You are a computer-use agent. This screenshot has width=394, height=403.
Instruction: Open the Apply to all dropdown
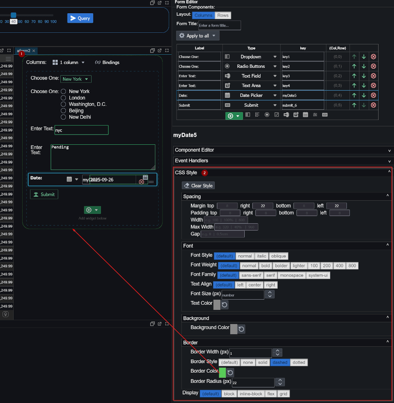click(198, 36)
